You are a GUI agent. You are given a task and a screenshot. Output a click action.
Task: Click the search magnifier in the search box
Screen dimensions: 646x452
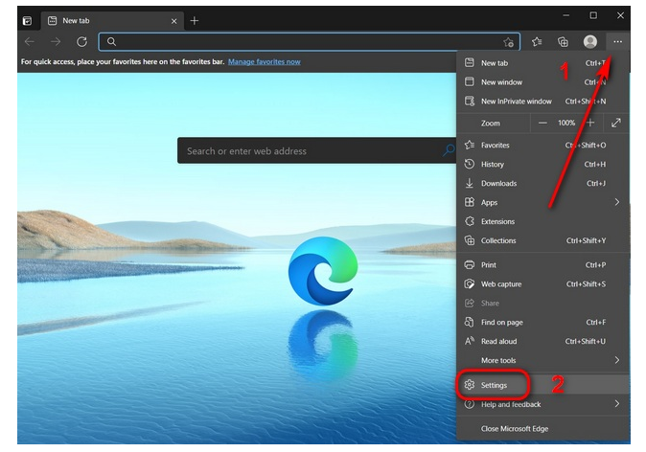[449, 151]
